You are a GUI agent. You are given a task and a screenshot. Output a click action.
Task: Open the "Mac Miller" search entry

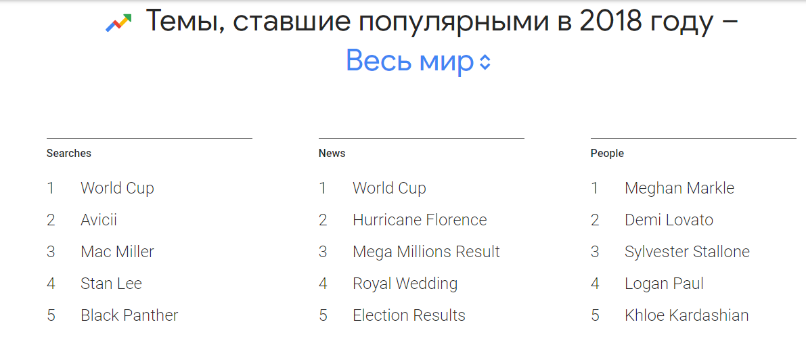click(x=117, y=252)
